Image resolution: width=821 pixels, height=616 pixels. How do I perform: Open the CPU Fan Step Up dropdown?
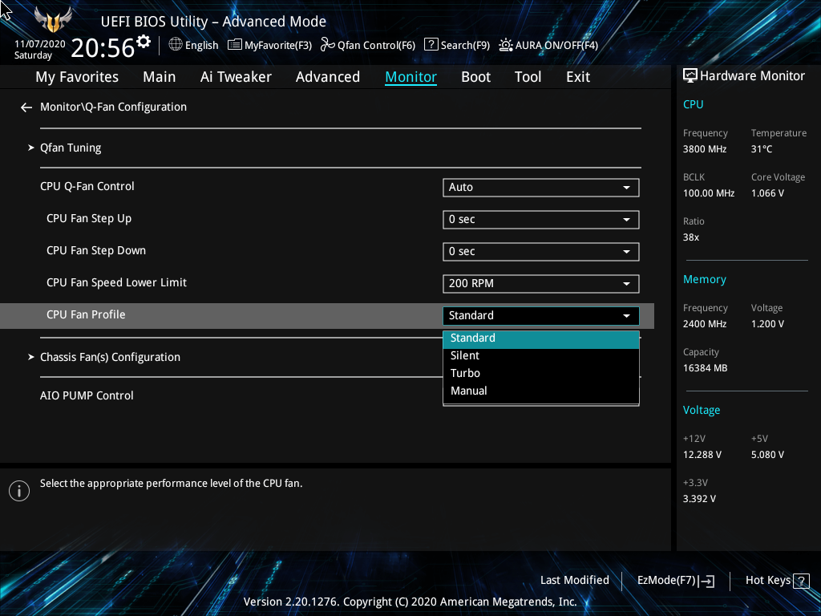(x=541, y=220)
